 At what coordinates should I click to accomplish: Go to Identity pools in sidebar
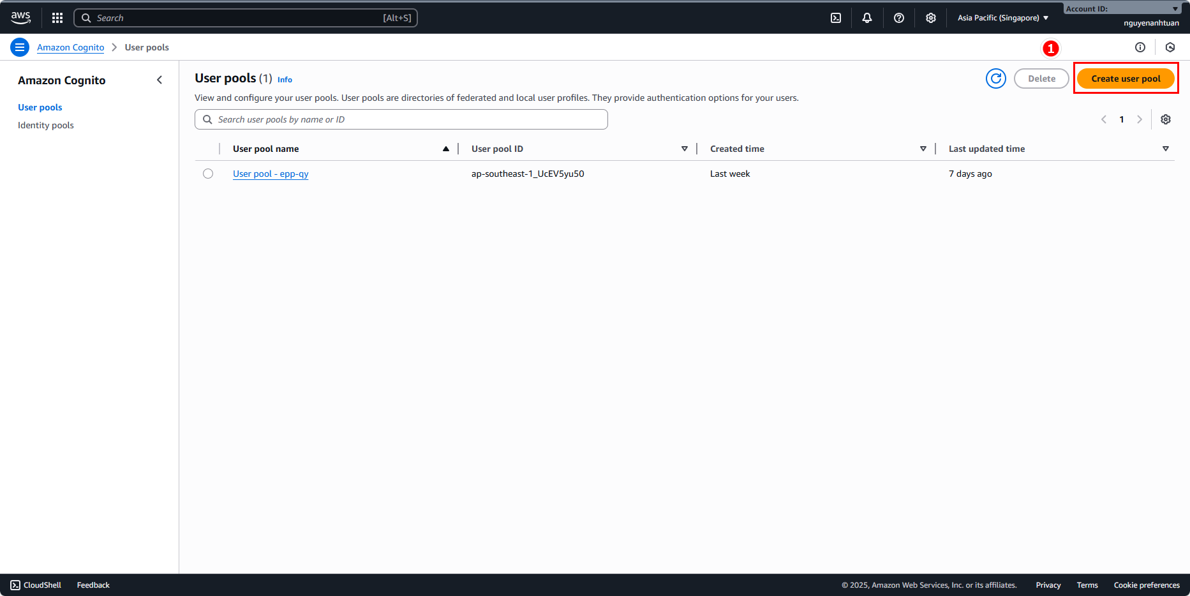(46, 125)
